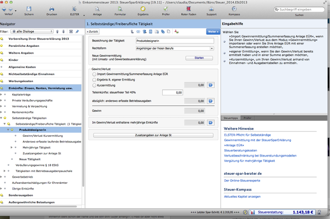Go back with Zurück button
The height and width of the screenshot is (219, 330).
93,31
